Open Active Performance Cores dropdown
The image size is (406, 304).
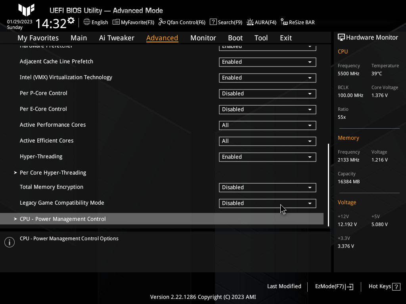268,125
